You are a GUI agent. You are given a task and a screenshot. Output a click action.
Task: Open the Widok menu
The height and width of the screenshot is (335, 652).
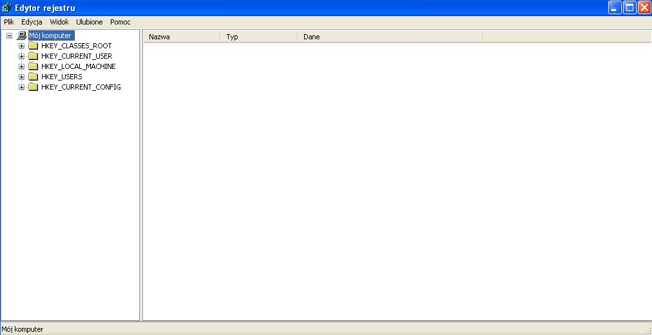point(59,22)
